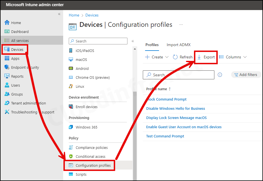The image size is (263, 181).
Task: Click the Microsoft Intune admin center title
Action: coord(35,5)
